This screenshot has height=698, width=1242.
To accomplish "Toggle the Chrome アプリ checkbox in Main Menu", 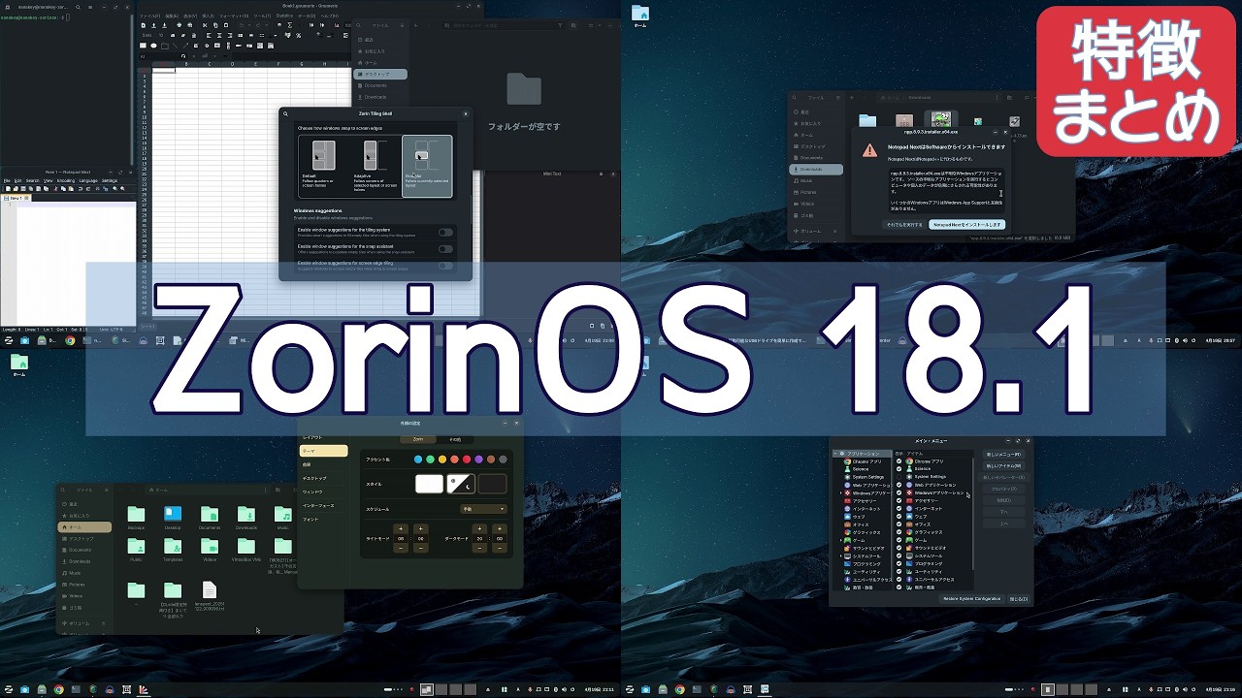I will click(899, 461).
